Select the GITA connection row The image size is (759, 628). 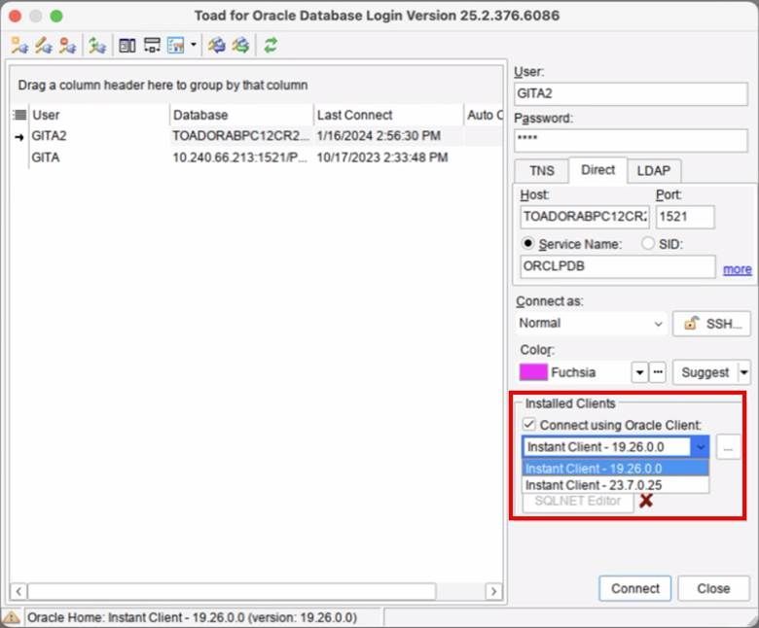(257, 157)
